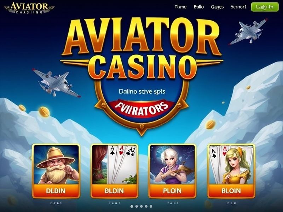Select the blonde girl with cards thumbnail

point(231,165)
